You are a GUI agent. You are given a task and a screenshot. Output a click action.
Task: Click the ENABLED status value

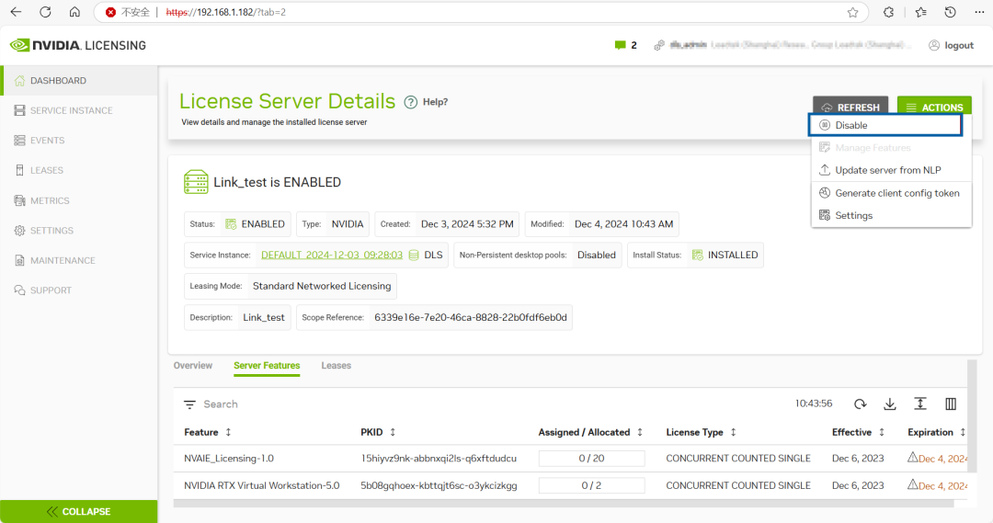coord(263,224)
